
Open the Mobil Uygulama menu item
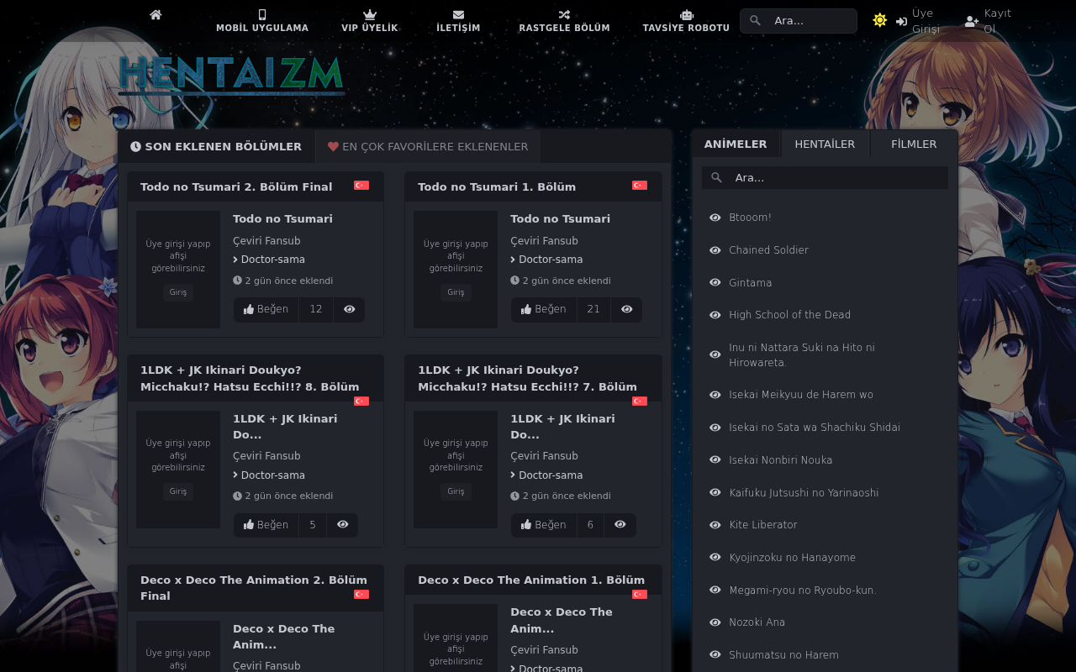coord(262,21)
